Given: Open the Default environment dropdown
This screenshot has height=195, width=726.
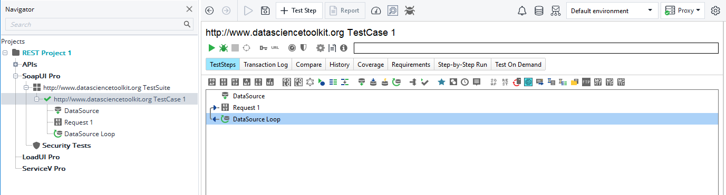Looking at the screenshot, I should (612, 11).
